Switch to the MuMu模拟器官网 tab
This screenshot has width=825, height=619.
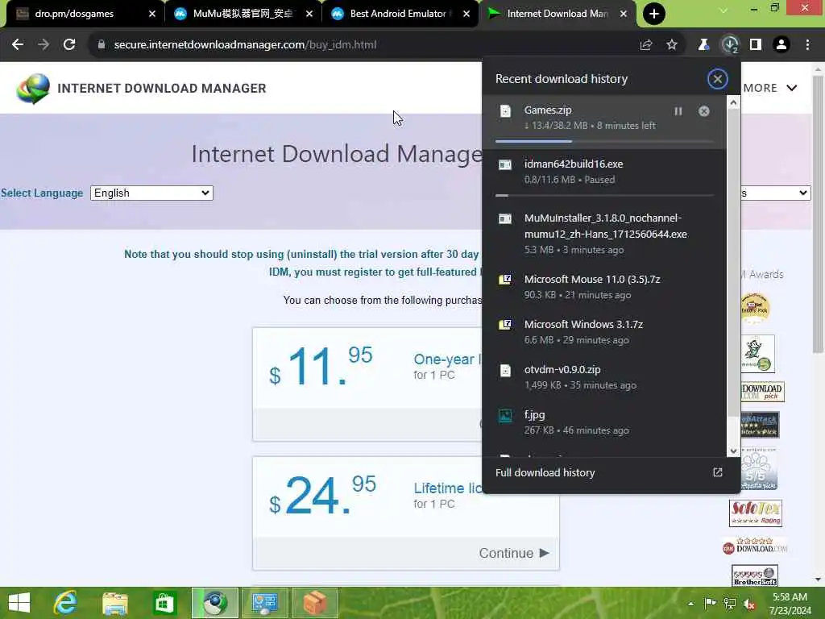pyautogui.click(x=242, y=14)
